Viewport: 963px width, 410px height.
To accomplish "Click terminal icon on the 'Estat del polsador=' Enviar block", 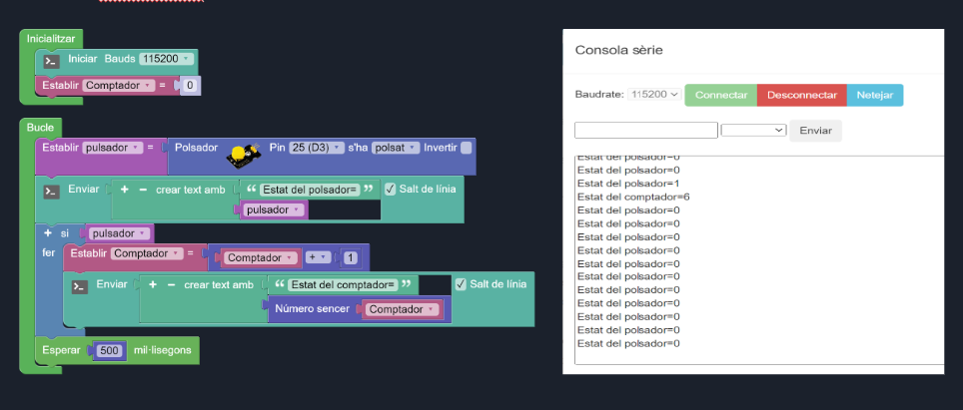I will [52, 191].
